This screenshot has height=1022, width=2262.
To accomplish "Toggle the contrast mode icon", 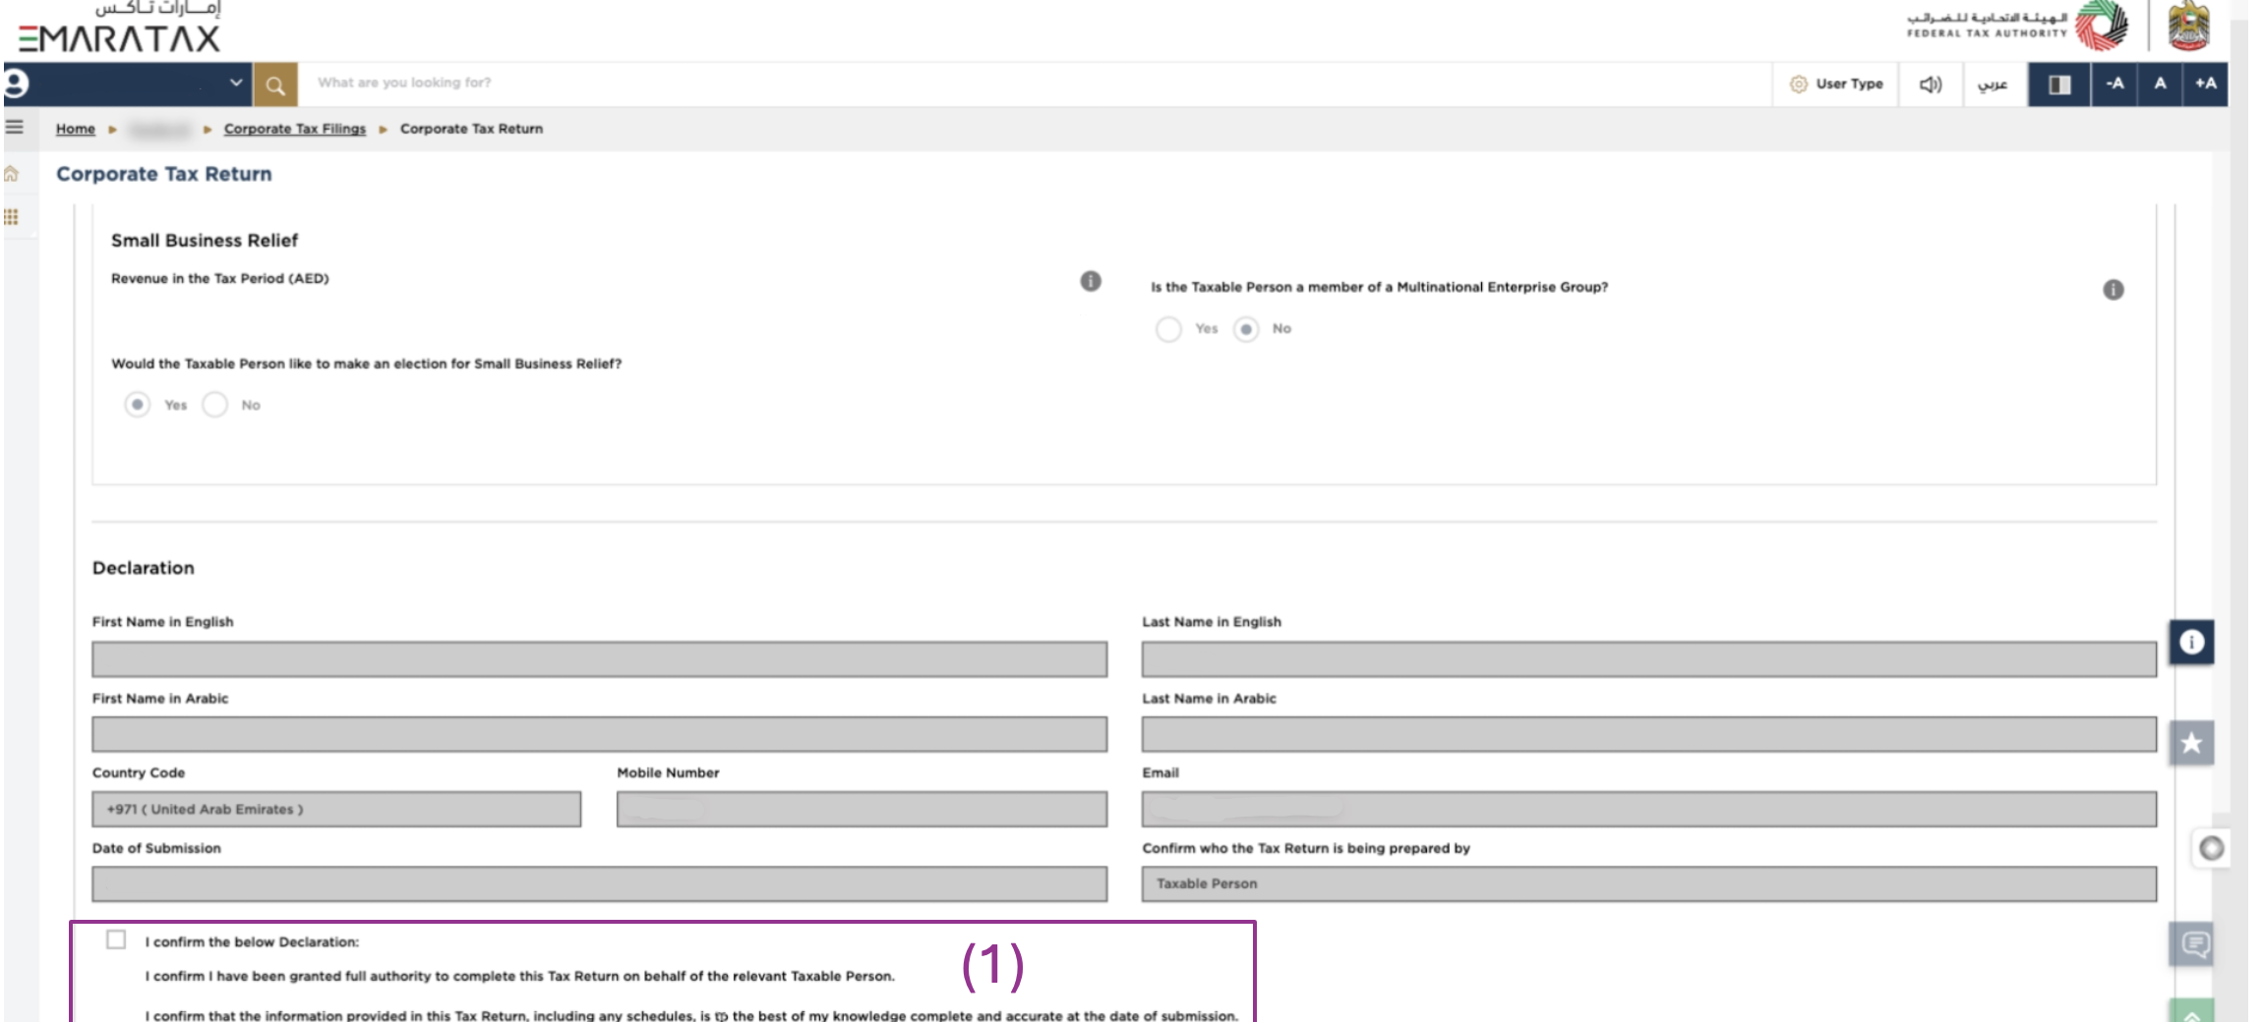I will coord(2059,85).
